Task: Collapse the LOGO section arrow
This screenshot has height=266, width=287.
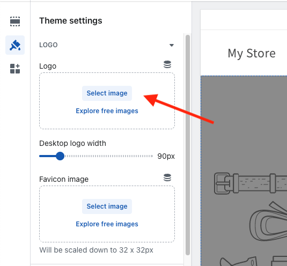Action: pyautogui.click(x=172, y=45)
